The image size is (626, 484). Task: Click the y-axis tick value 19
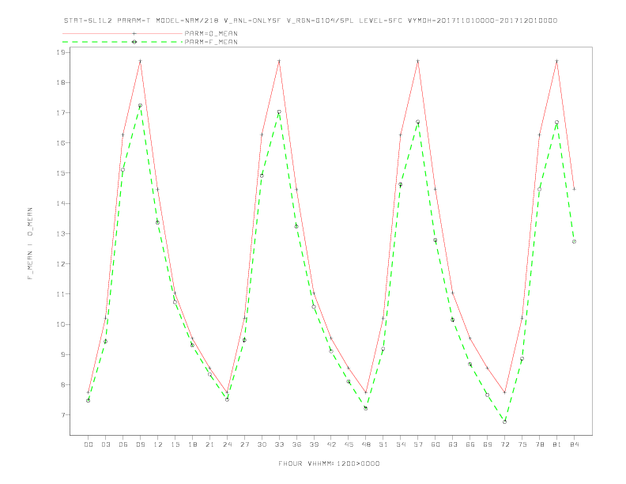click(x=61, y=52)
